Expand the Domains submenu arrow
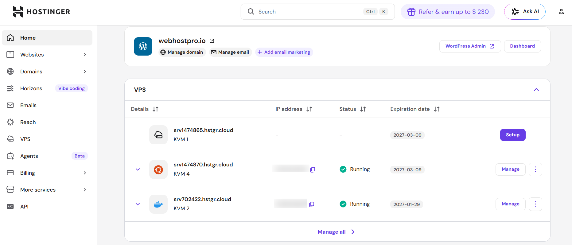This screenshot has width=572, height=245. [85, 72]
